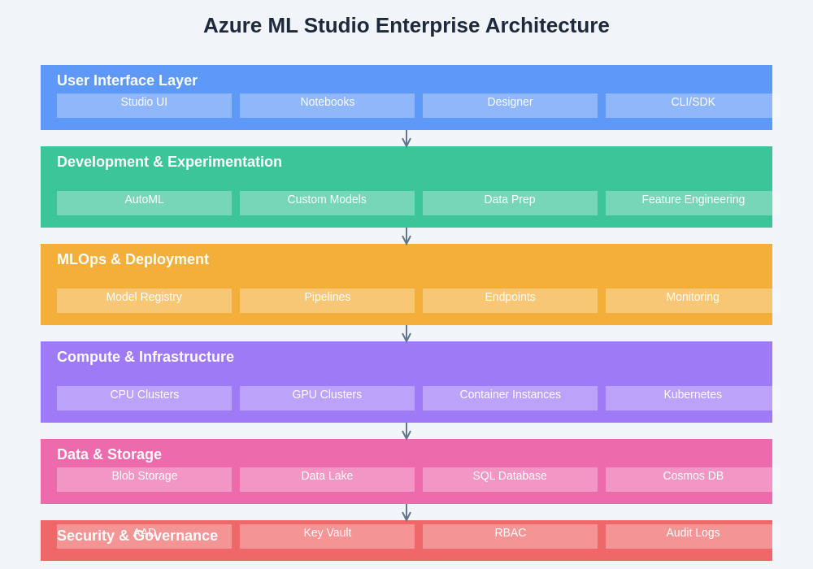Screen dimensions: 813x569
Task: Select the Monitoring block
Action: tap(693, 301)
